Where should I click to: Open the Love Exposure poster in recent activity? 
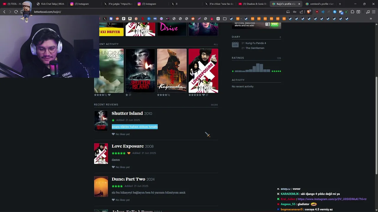click(203, 71)
